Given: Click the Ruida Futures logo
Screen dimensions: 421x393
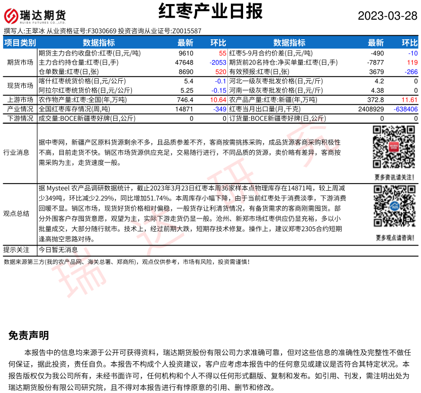Looking at the screenshot, I should point(35,15).
